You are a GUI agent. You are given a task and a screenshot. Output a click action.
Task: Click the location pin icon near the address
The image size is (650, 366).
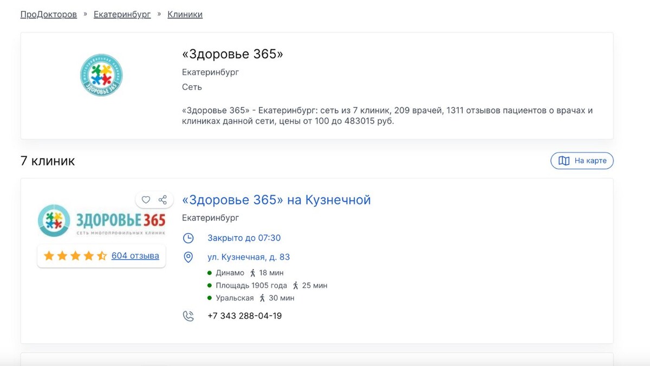coord(188,257)
